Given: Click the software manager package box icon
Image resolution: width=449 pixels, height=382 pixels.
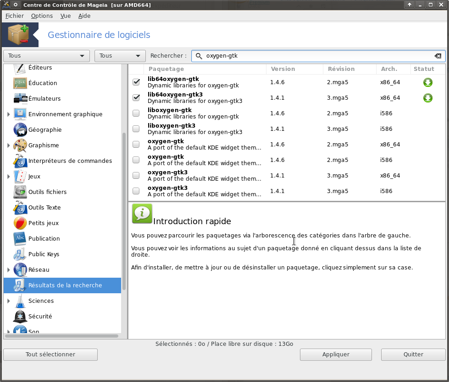Looking at the screenshot, I should (x=19, y=35).
